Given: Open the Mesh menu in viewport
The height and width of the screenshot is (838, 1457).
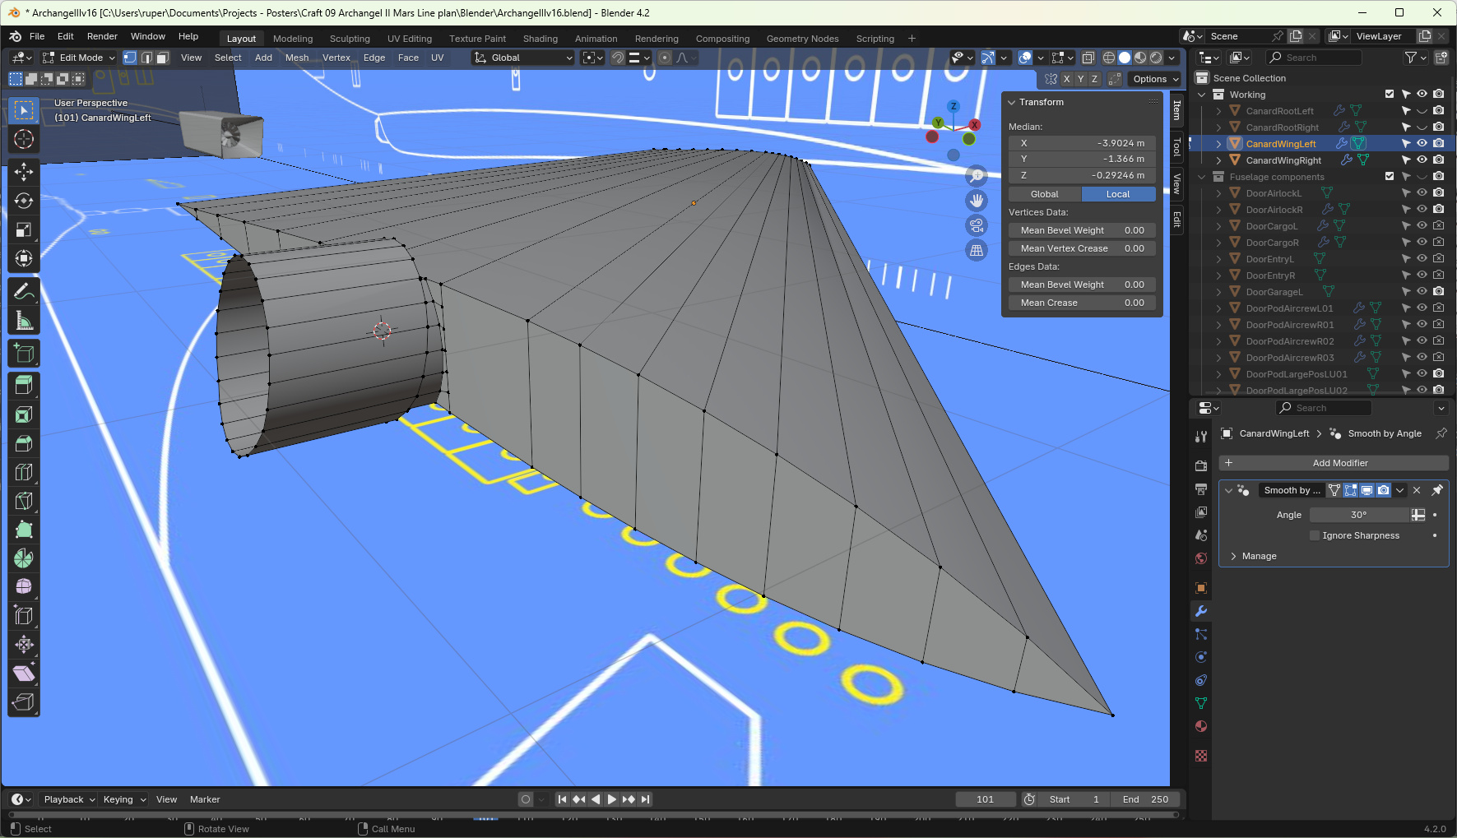Looking at the screenshot, I should pyautogui.click(x=297, y=58).
